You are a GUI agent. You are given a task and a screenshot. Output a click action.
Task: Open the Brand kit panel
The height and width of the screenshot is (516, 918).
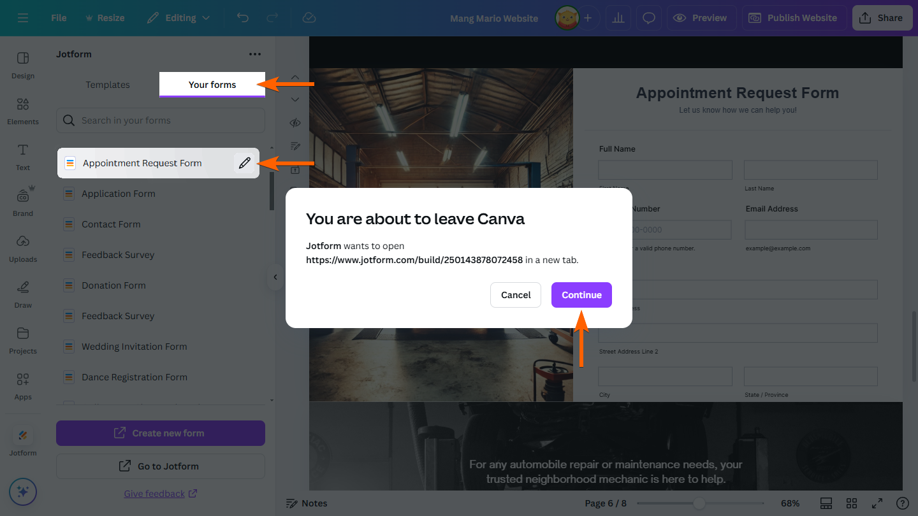(x=23, y=201)
